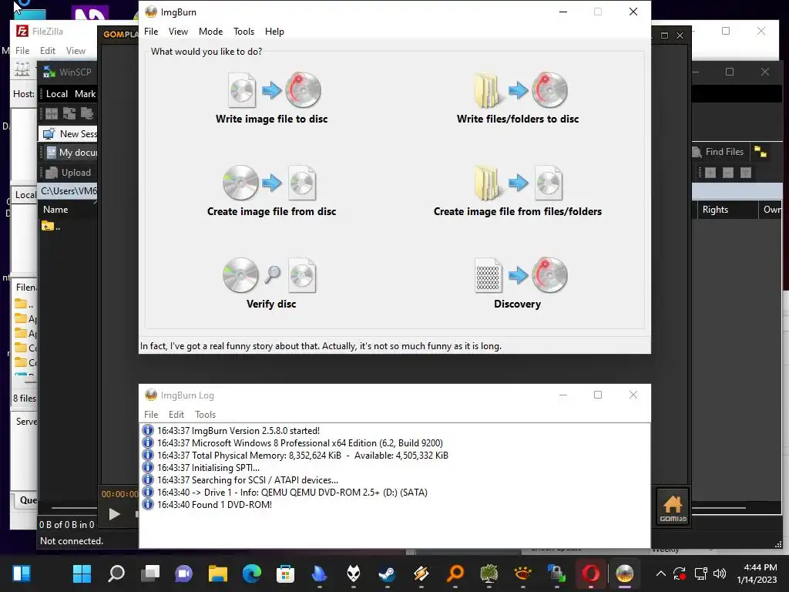The image size is (789, 592).
Task: Select Create image file from files/folders
Action: 518,190
